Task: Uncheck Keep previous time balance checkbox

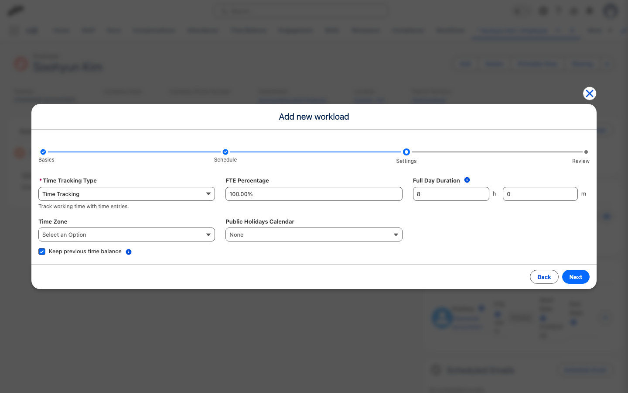Action: (42, 252)
